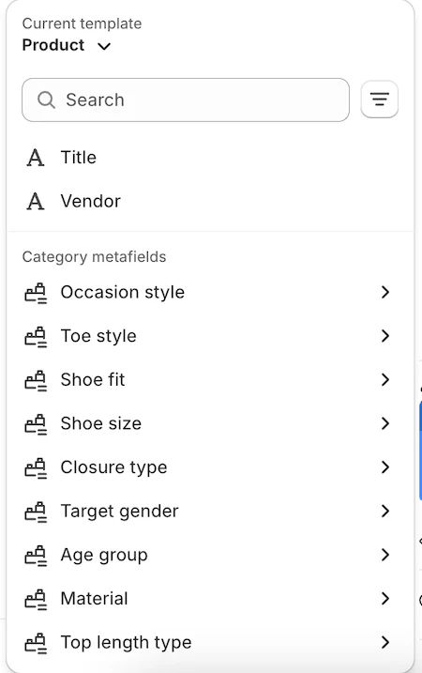Expand the Closure type chevron
Screen dimensions: 422x673
coord(385,467)
